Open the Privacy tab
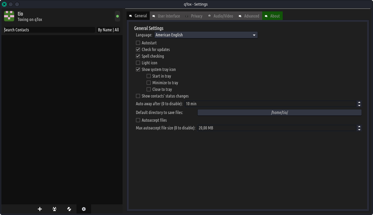The image size is (373, 215). tap(194, 16)
